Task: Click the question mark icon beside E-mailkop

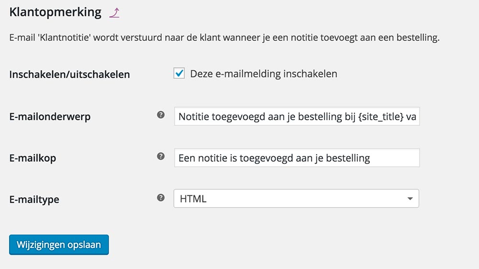Action: [x=161, y=156]
